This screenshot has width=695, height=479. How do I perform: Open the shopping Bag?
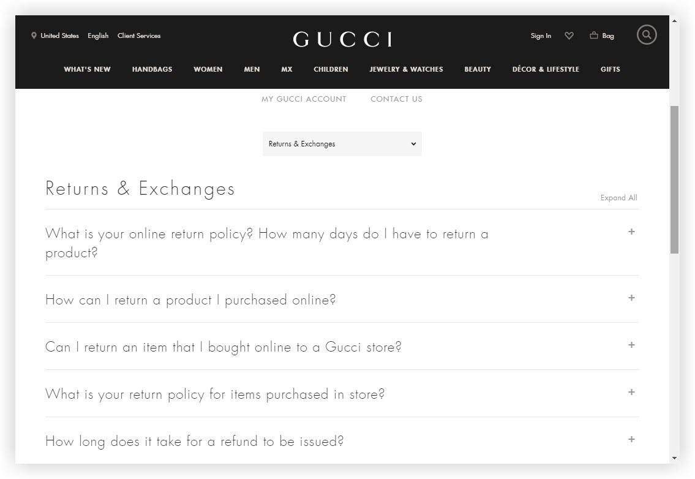point(601,36)
